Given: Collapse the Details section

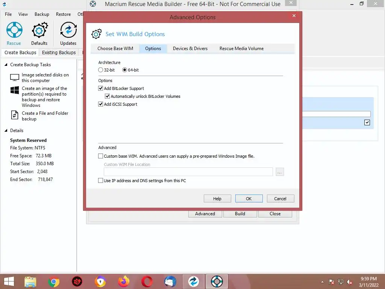Looking at the screenshot, I should click(x=6, y=131).
